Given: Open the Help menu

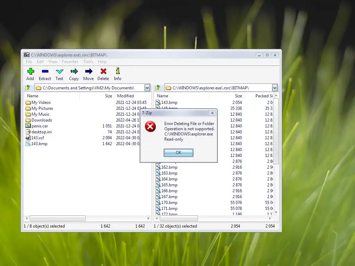Looking at the screenshot, I should 102,62.
